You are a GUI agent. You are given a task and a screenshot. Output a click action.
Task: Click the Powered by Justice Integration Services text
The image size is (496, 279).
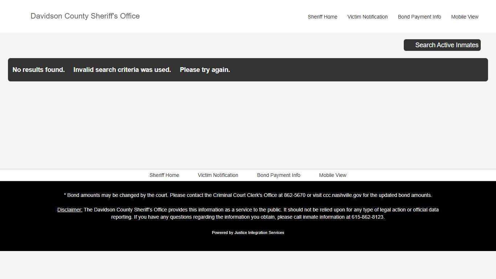[248, 232]
